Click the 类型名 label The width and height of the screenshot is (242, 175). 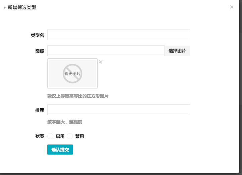click(38, 35)
